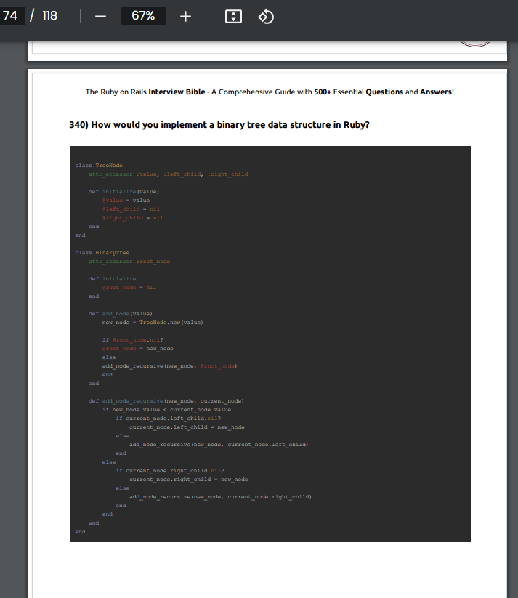Click '@right_child = nil' code line
This screenshot has height=598, width=518.
[133, 218]
